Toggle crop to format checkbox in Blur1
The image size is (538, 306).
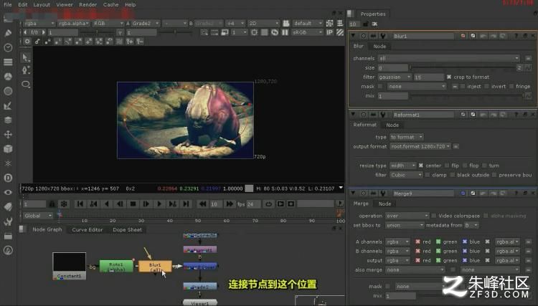tap(449, 77)
